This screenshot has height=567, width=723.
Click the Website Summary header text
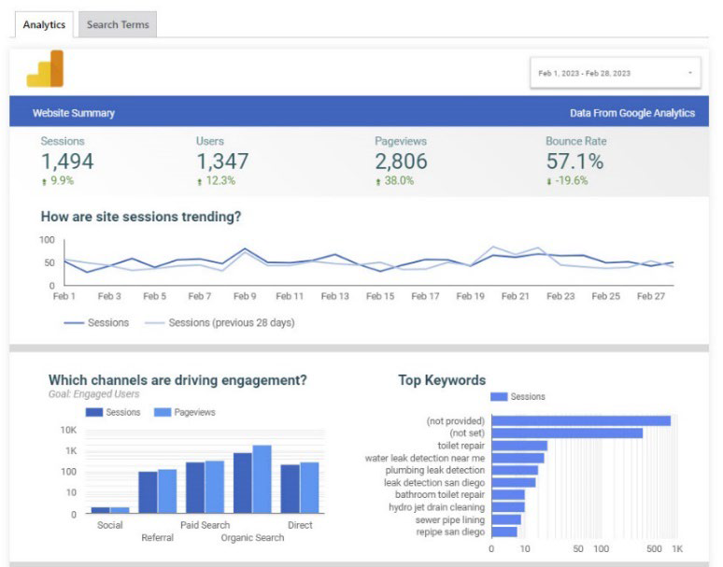(x=74, y=113)
